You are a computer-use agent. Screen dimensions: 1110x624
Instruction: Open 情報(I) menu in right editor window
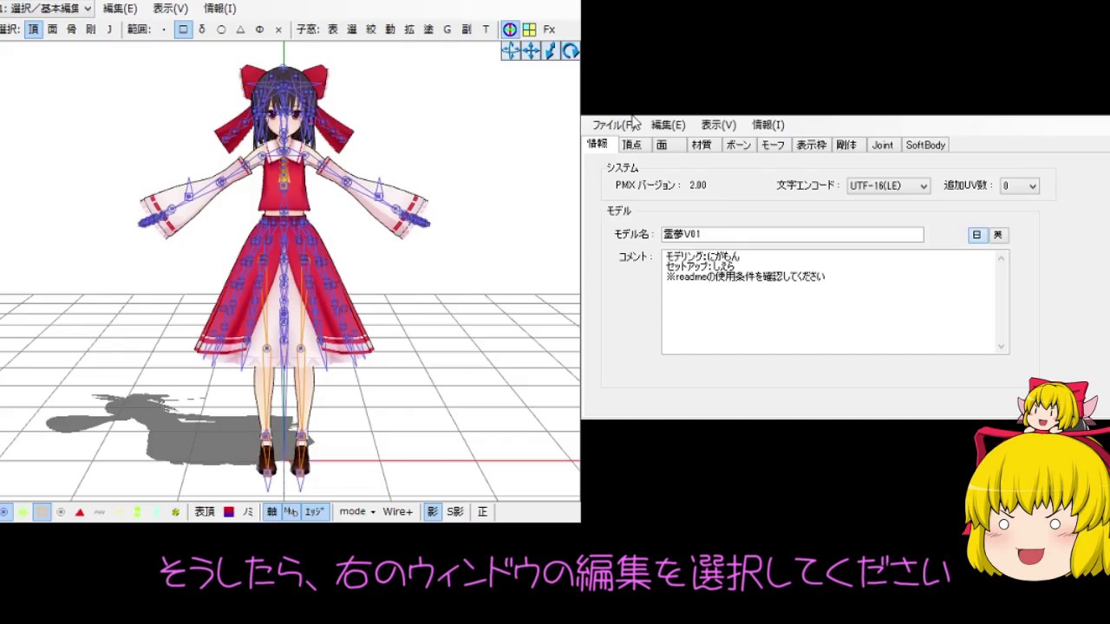pos(768,126)
